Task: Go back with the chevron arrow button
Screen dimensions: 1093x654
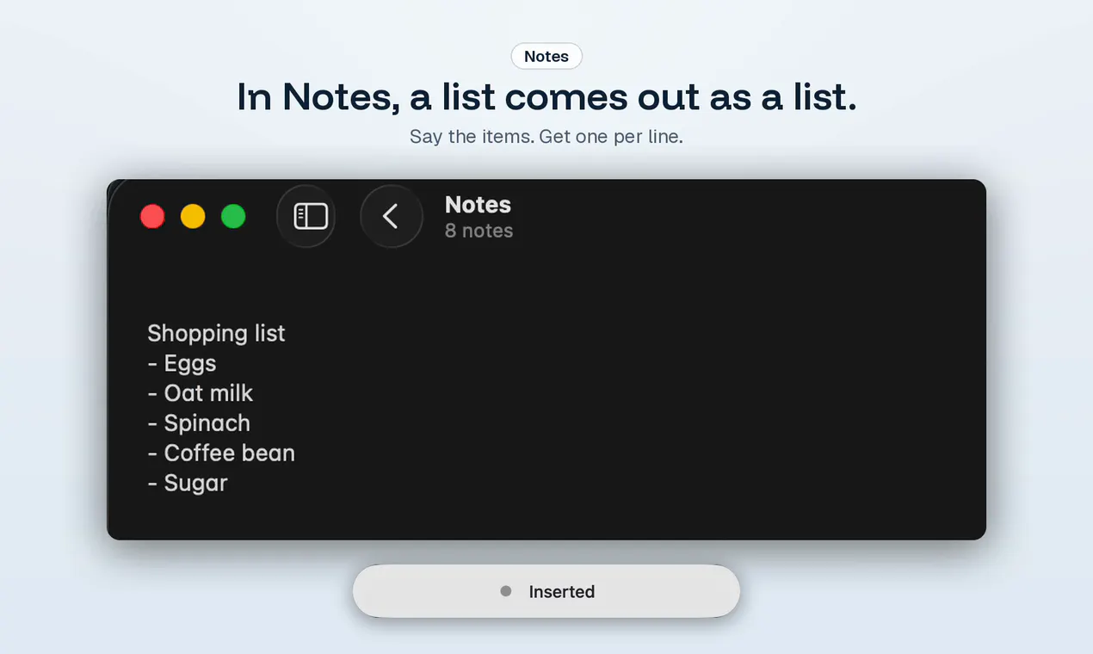Action: (x=391, y=216)
